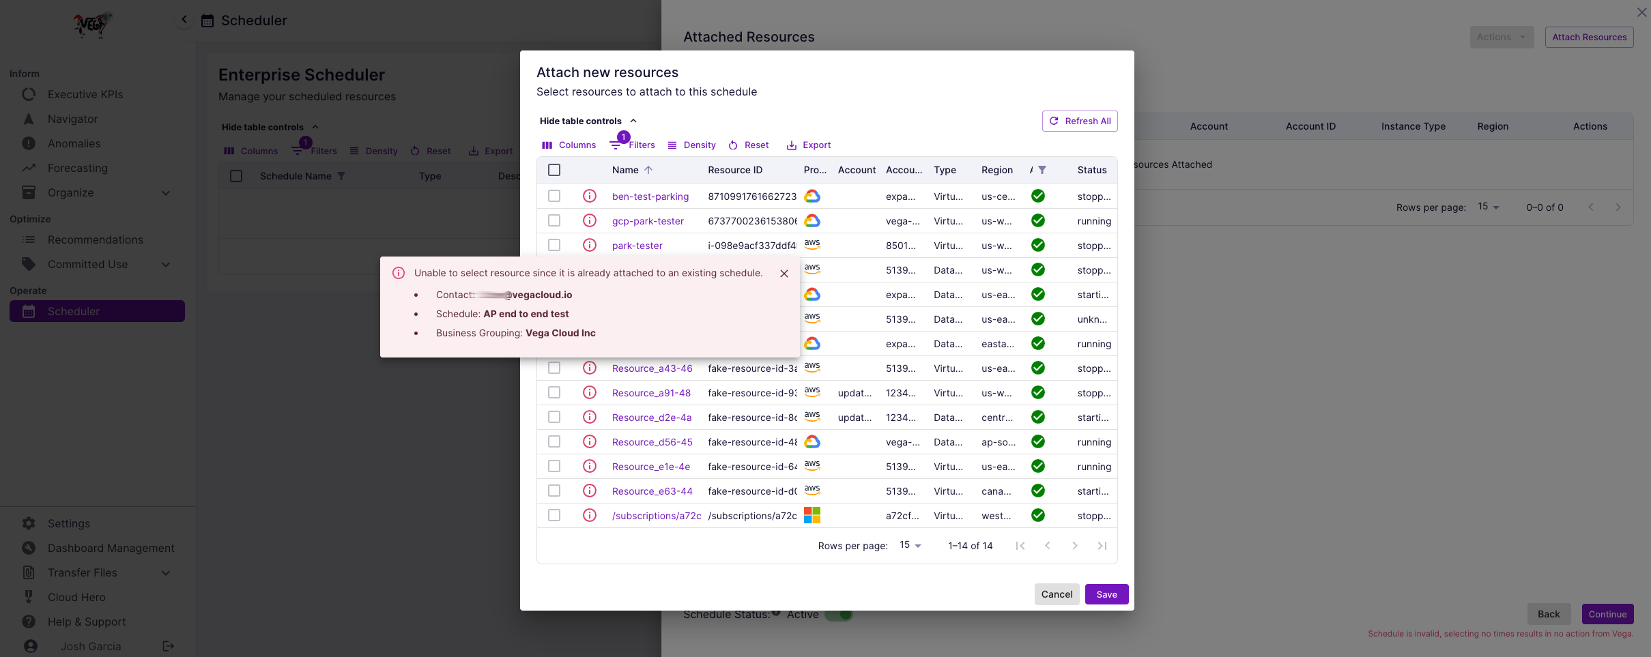Open the Resource_e63-44 link
The image size is (1651, 657).
click(x=652, y=491)
